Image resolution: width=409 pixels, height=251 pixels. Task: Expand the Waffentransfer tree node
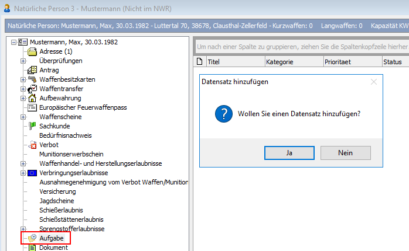pos(23,89)
